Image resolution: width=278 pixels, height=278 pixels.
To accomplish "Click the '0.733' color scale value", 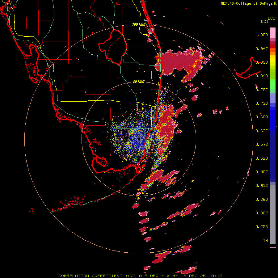I will [x=262, y=103].
